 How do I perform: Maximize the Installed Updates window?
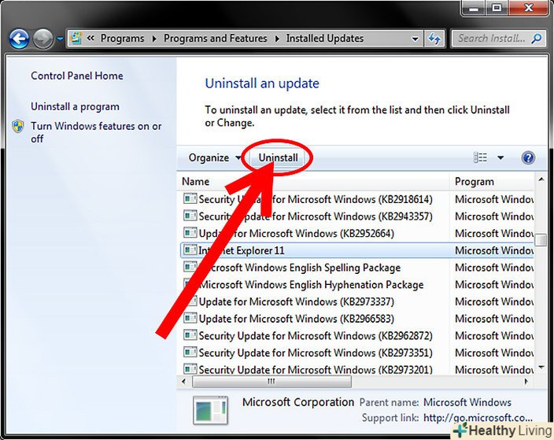497,8
